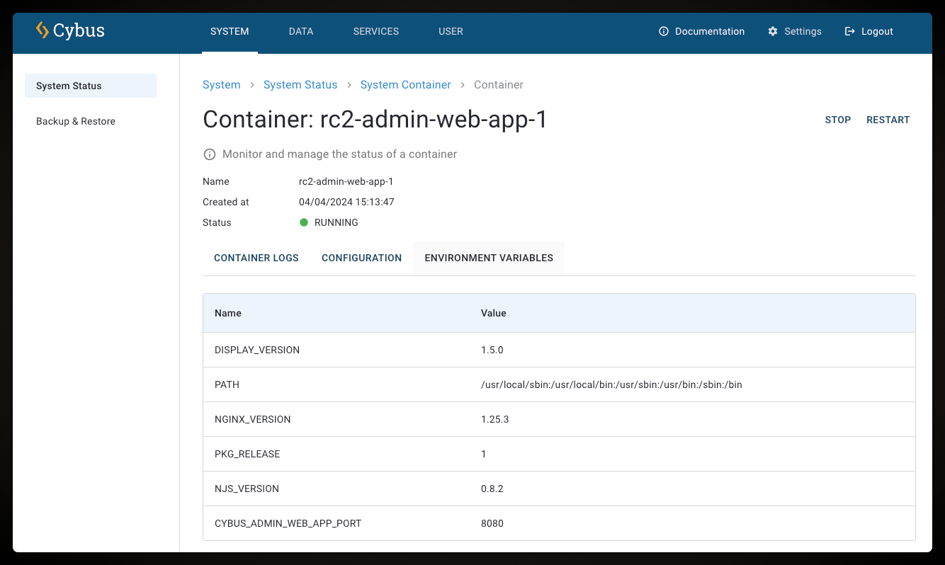Go to the SERVICES section
The width and height of the screenshot is (945, 565).
click(375, 31)
